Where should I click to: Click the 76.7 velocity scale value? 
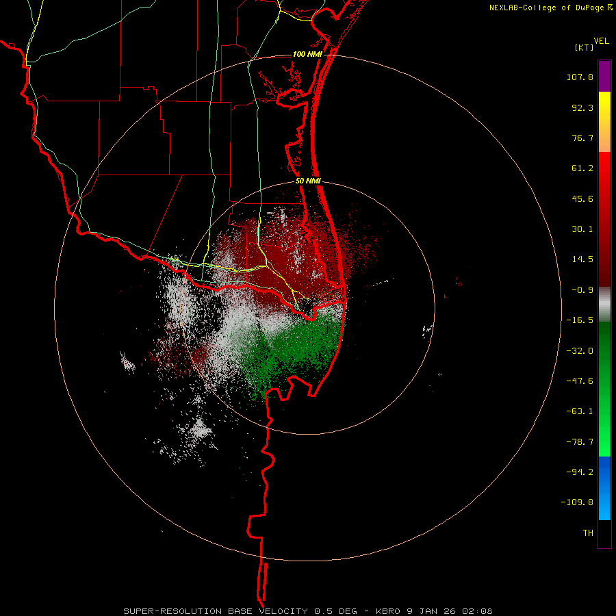pyautogui.click(x=582, y=138)
